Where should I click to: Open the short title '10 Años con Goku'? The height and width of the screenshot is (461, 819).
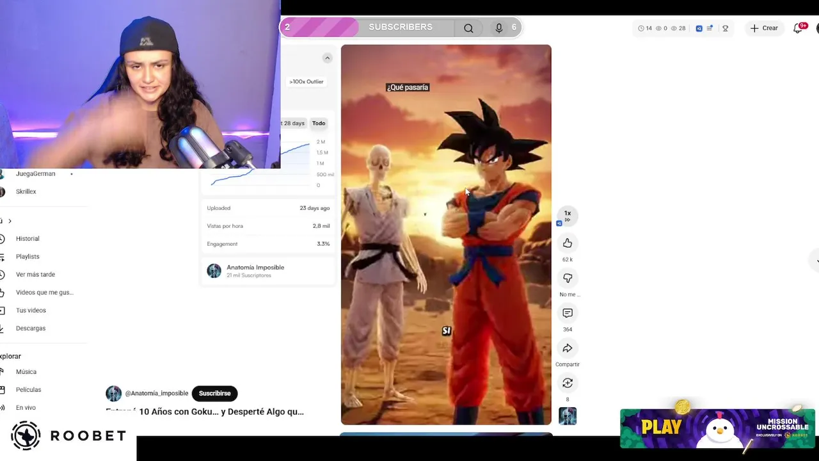pos(205,412)
